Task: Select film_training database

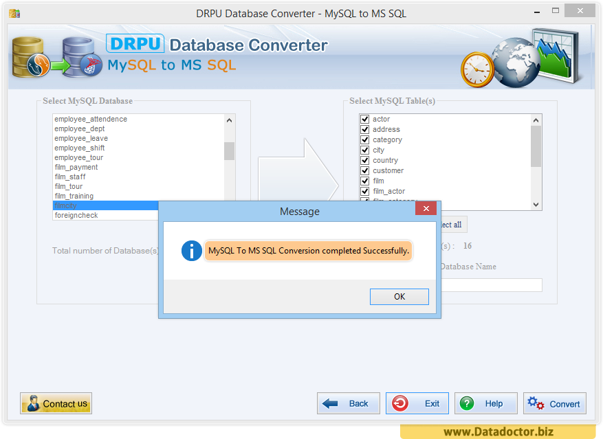Action: [138, 196]
